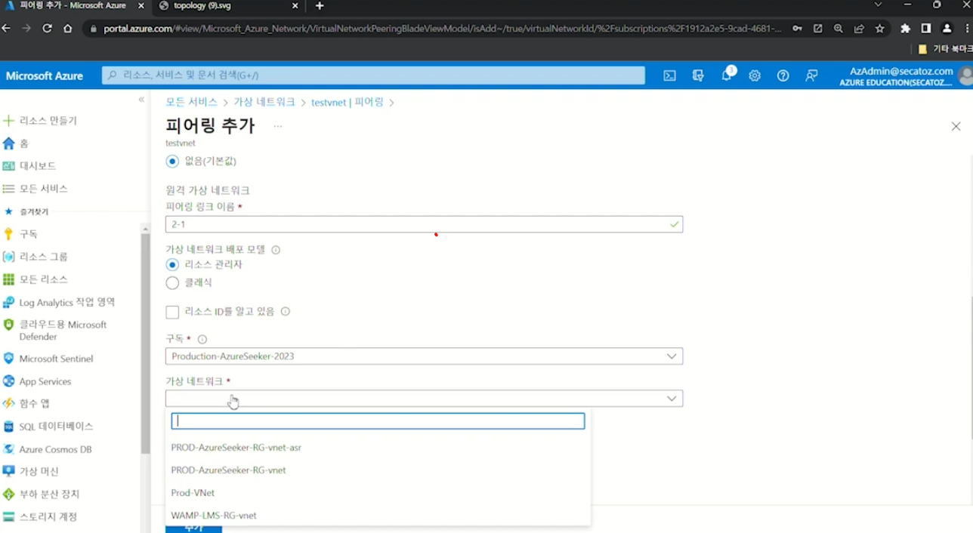Select the 클래식 radio button
Viewport: 973px width, 533px height.
[x=172, y=283]
